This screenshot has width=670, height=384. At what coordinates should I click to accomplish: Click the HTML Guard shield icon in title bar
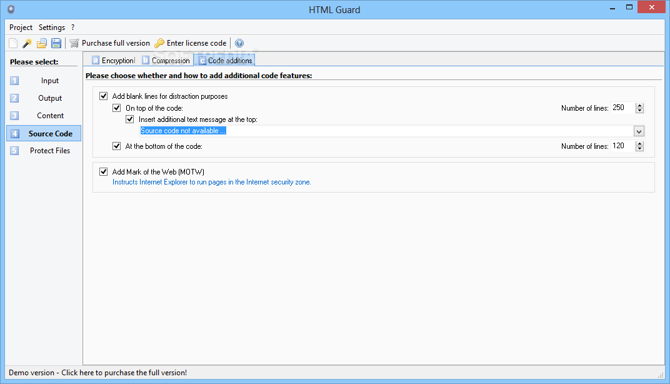pyautogui.click(x=11, y=9)
